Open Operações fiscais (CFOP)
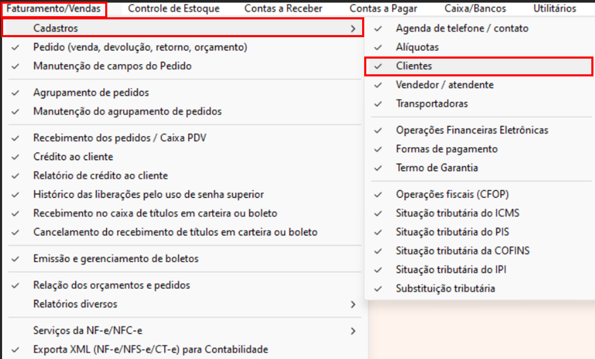Image resolution: width=595 pixels, height=359 pixels. point(452,195)
